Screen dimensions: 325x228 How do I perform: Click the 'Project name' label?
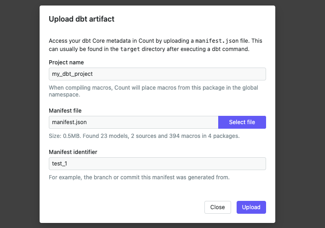(x=66, y=63)
